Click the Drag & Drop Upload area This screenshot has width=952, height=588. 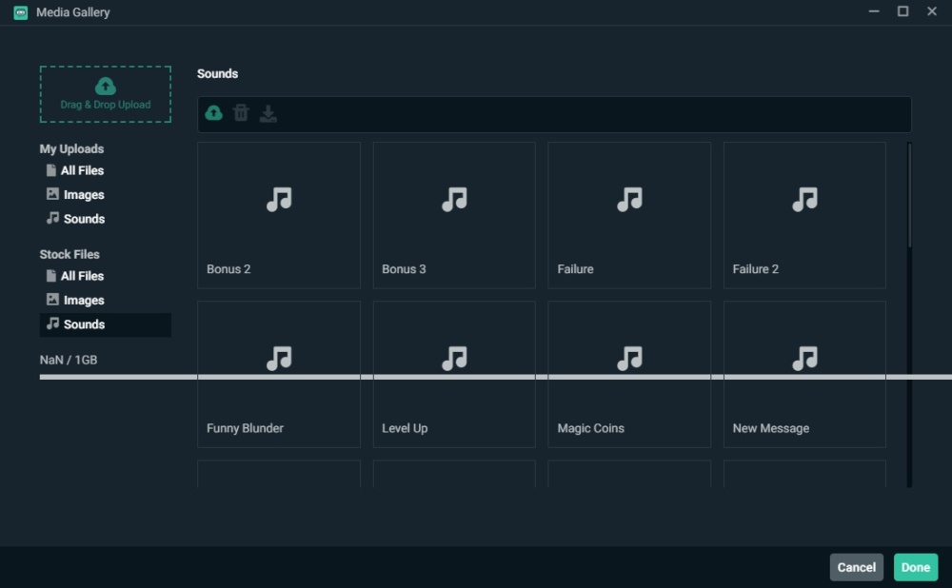click(x=106, y=94)
